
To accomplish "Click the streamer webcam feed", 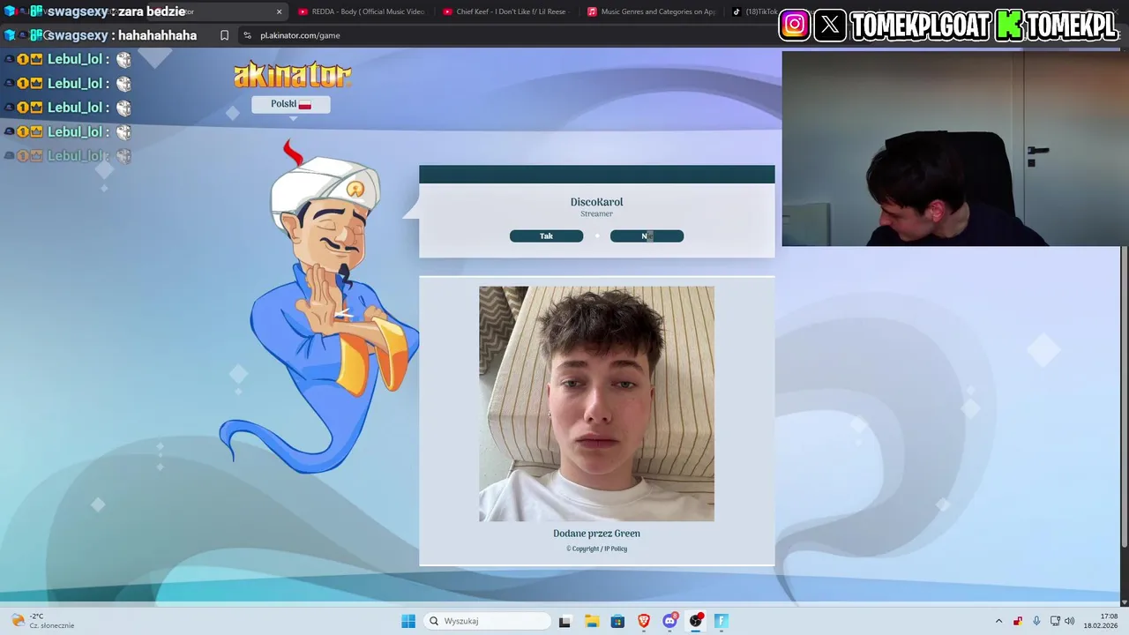I will [955, 148].
